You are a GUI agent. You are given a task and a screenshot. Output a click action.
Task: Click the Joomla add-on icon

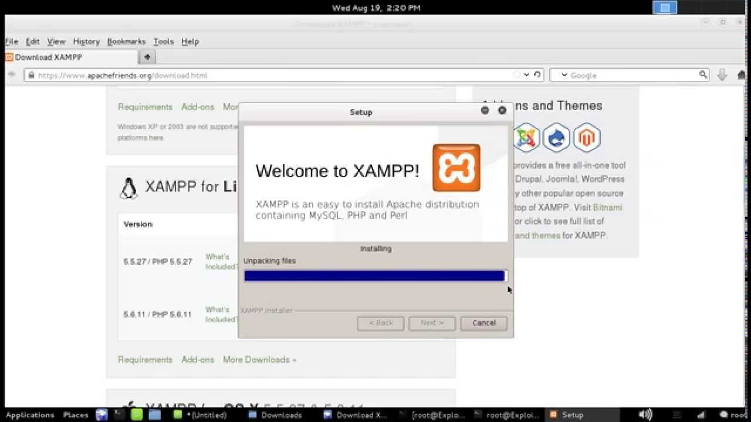pyautogui.click(x=526, y=138)
